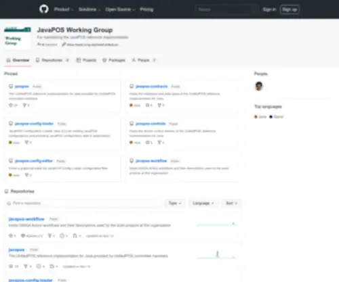Click the star count on pinned javapos card
This screenshot has height=282, width=339.
(x=13, y=105)
